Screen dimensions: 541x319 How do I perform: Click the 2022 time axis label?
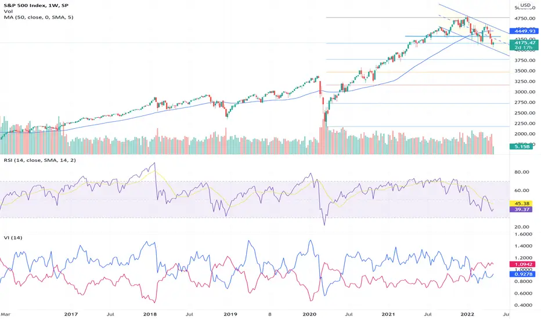click(468, 314)
